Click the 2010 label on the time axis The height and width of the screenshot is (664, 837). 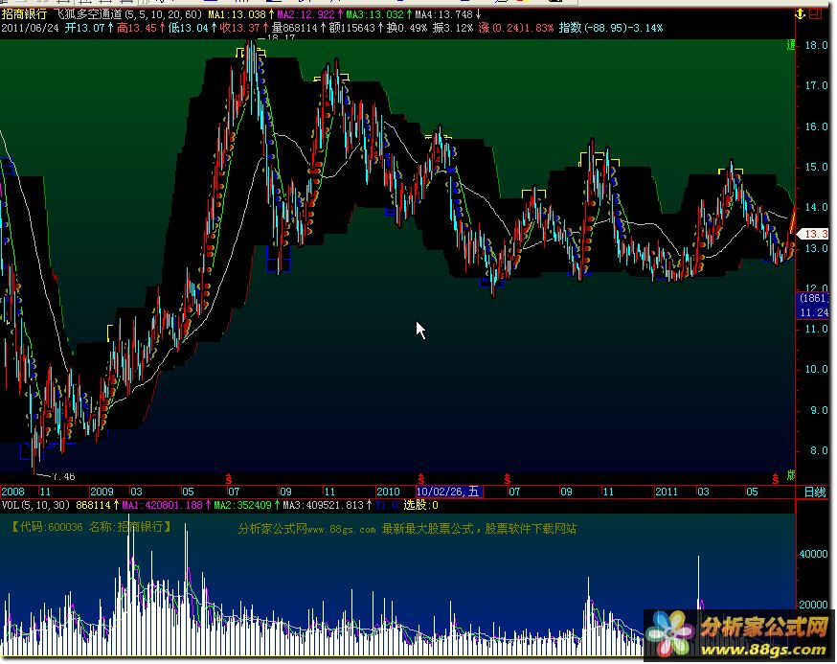click(388, 492)
